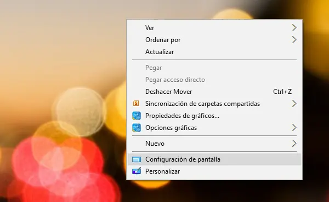Expand the Ver submenu arrow

click(294, 28)
